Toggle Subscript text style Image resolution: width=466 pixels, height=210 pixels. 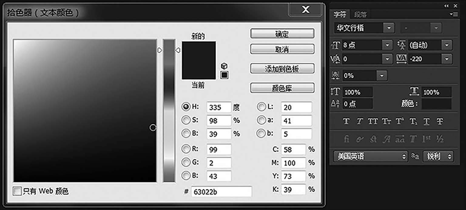click(413, 122)
